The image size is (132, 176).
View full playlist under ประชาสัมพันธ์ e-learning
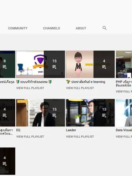click(80, 88)
